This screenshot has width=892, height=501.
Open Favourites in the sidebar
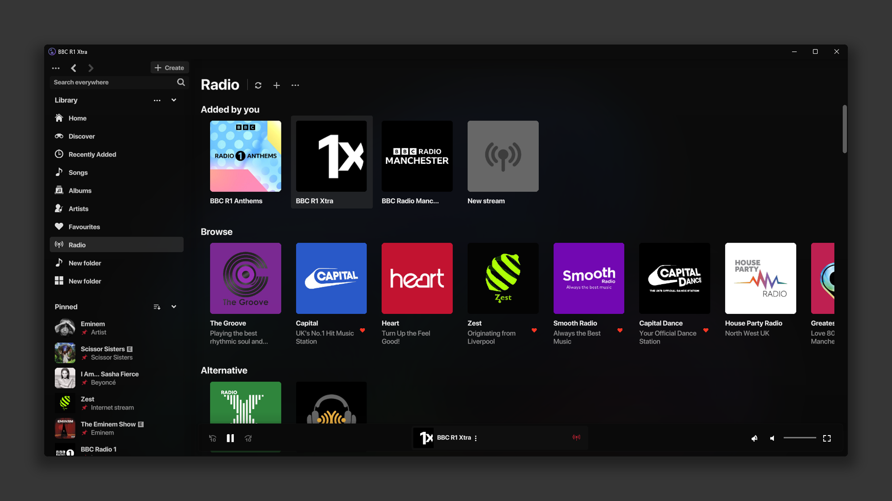point(84,227)
